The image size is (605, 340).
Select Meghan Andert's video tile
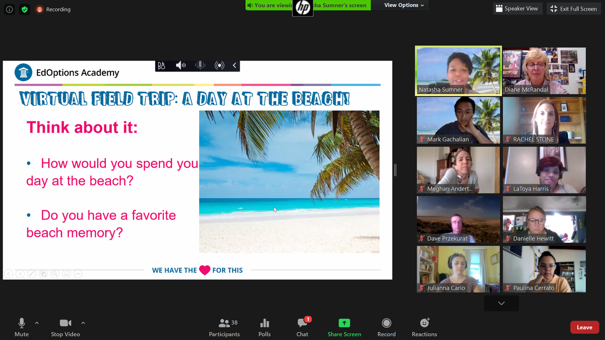(458, 170)
